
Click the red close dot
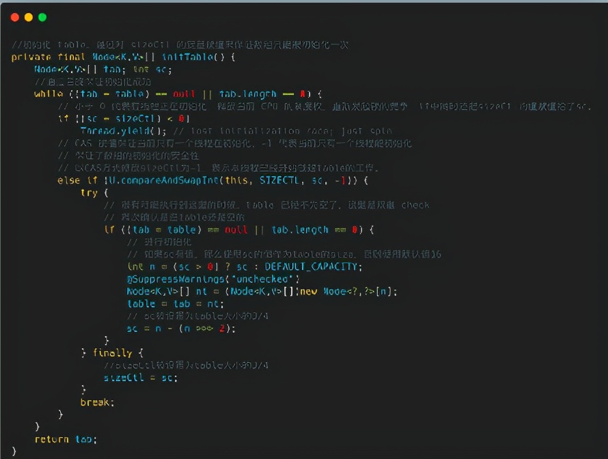(x=15, y=17)
